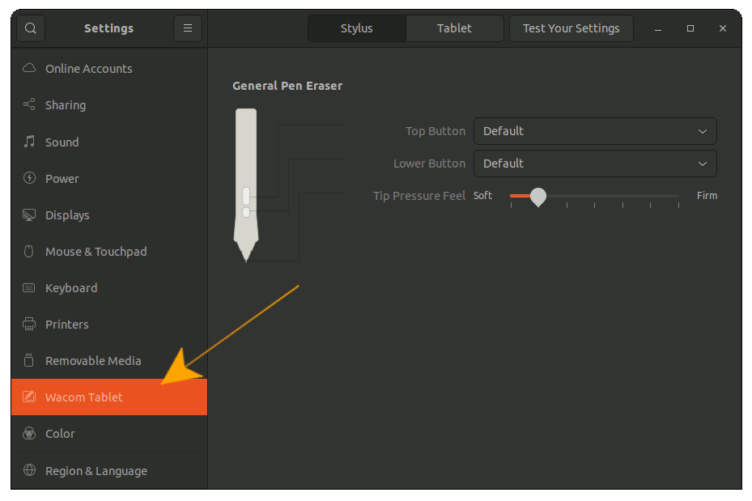Click the Tip Pressure Feel slider handle
Viewport: 752px width, 501px height.
point(538,197)
